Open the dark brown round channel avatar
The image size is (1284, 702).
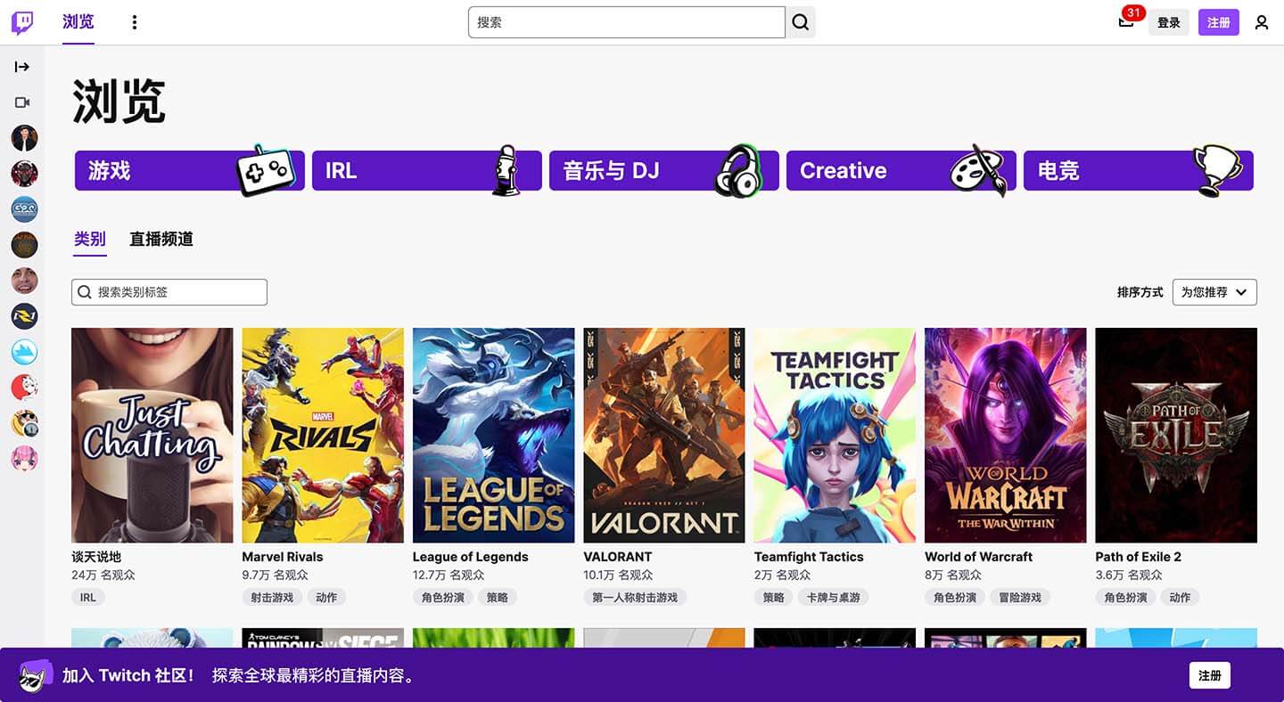click(x=24, y=245)
